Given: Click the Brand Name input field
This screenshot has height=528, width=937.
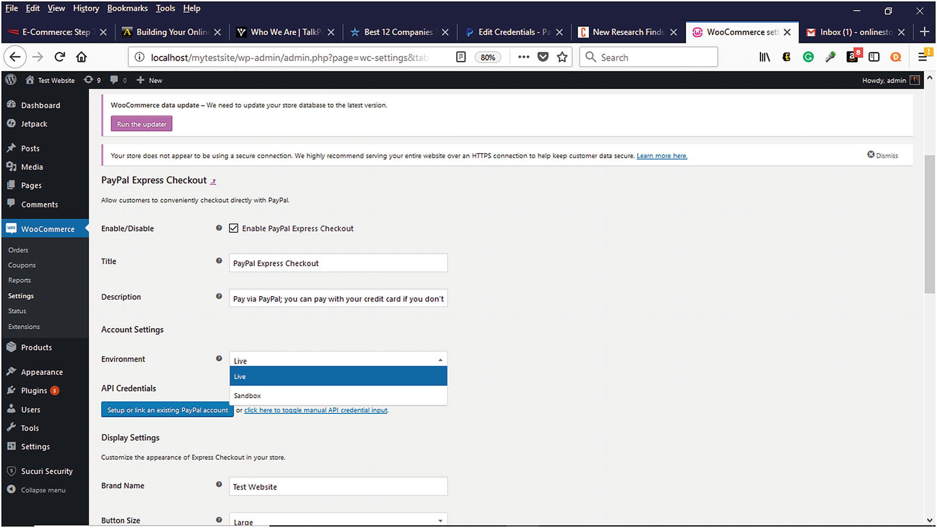Looking at the screenshot, I should click(338, 486).
